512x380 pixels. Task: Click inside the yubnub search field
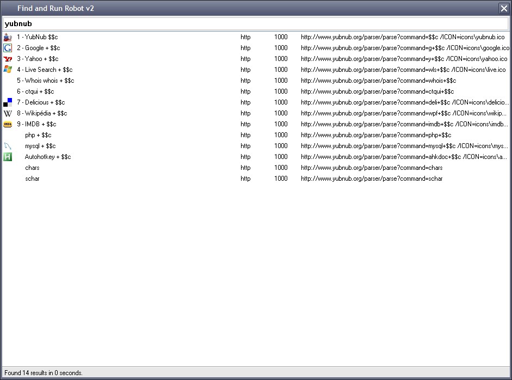click(x=256, y=24)
